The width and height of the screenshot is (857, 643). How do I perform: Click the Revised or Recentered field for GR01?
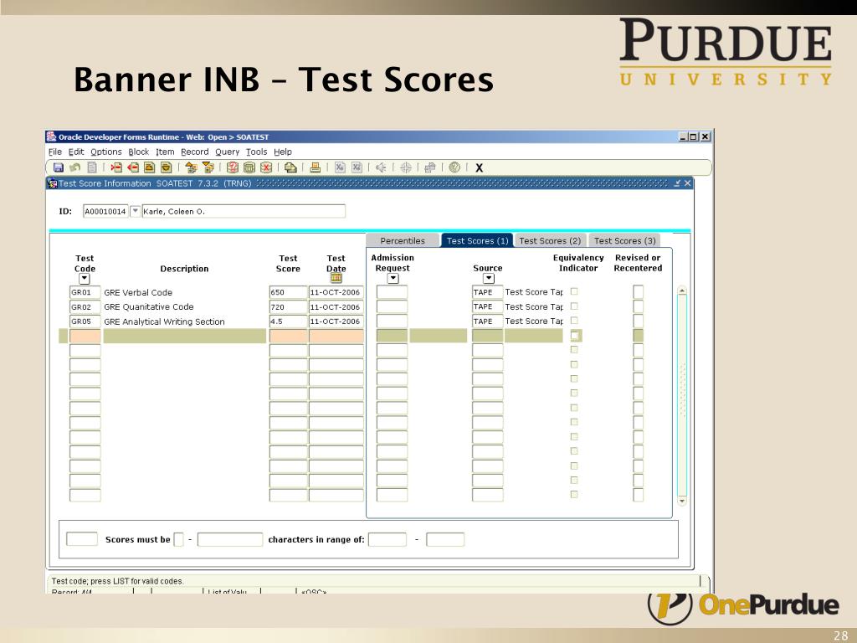coord(638,292)
